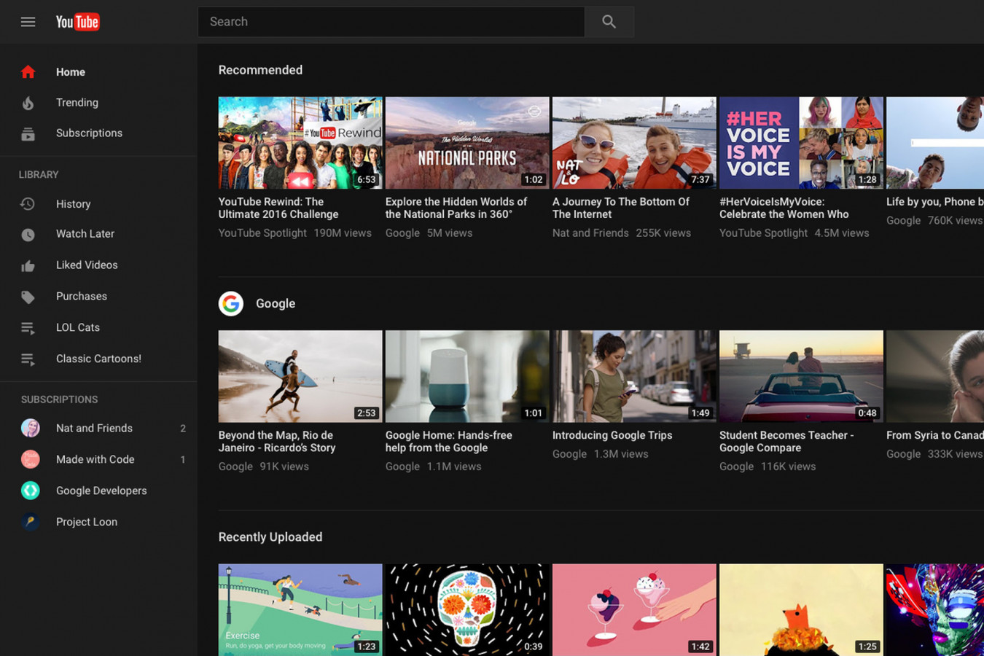Select the Liked Videos thumbs-up icon
Image resolution: width=984 pixels, height=656 pixels.
click(28, 265)
